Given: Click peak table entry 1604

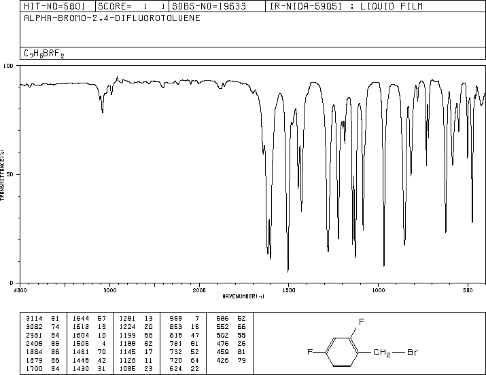Looking at the screenshot, I should click(x=81, y=335).
